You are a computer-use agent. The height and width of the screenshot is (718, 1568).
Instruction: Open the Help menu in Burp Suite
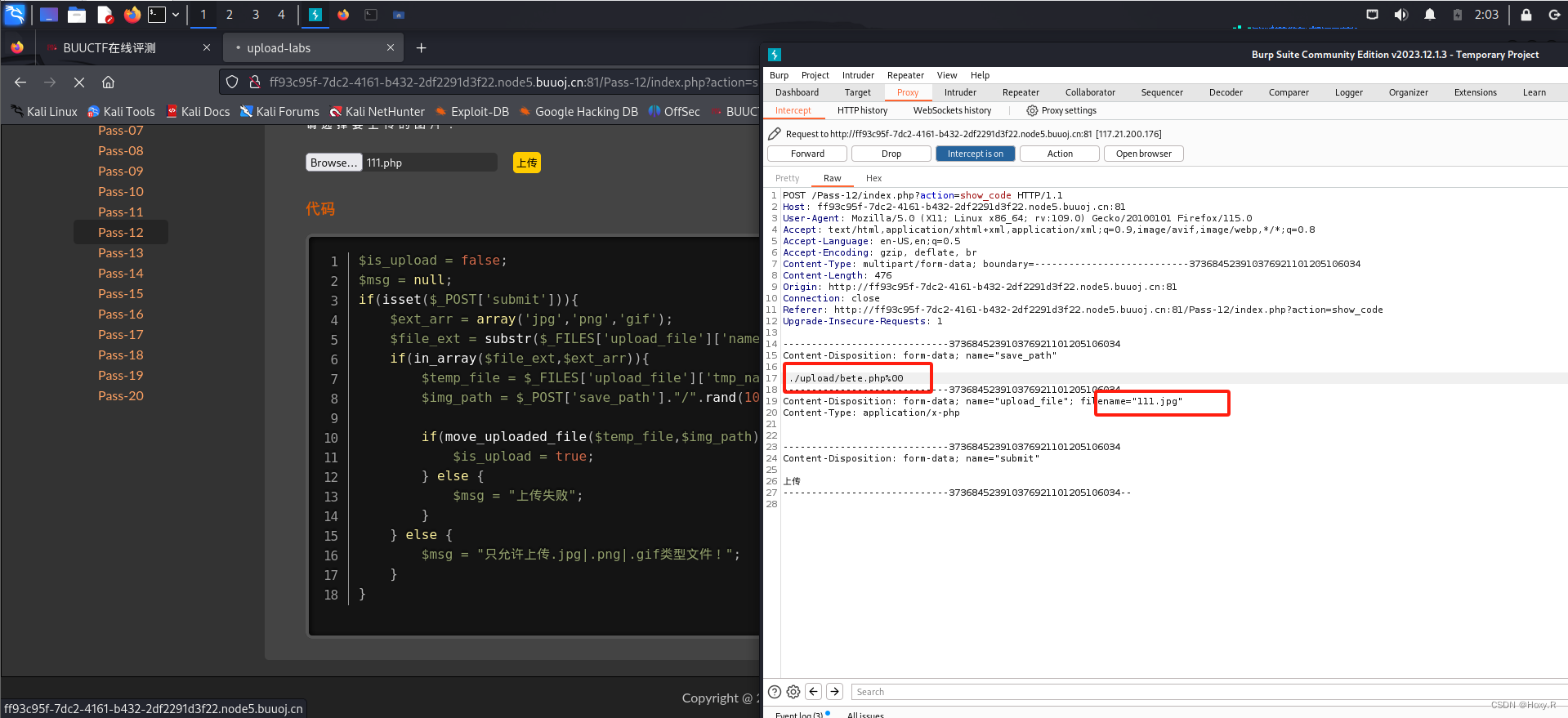tap(980, 75)
